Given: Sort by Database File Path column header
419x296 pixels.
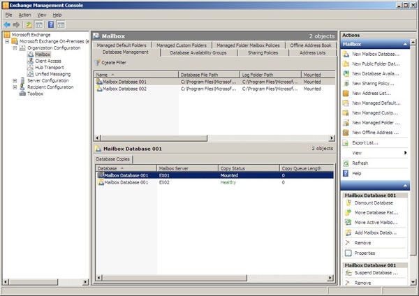Looking at the screenshot, I should (209, 75).
